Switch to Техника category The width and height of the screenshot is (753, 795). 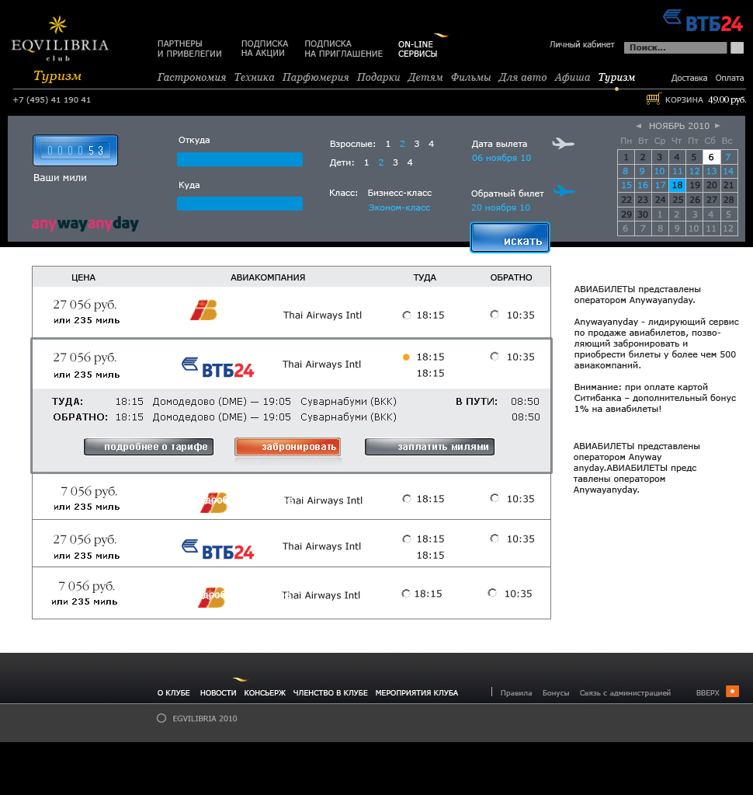(254, 77)
